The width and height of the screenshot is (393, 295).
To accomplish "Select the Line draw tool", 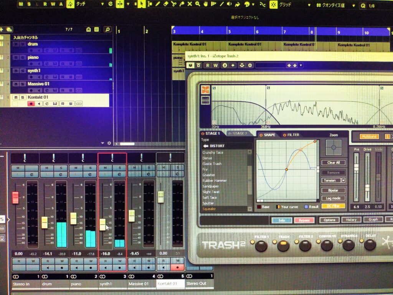I will (221, 4).
